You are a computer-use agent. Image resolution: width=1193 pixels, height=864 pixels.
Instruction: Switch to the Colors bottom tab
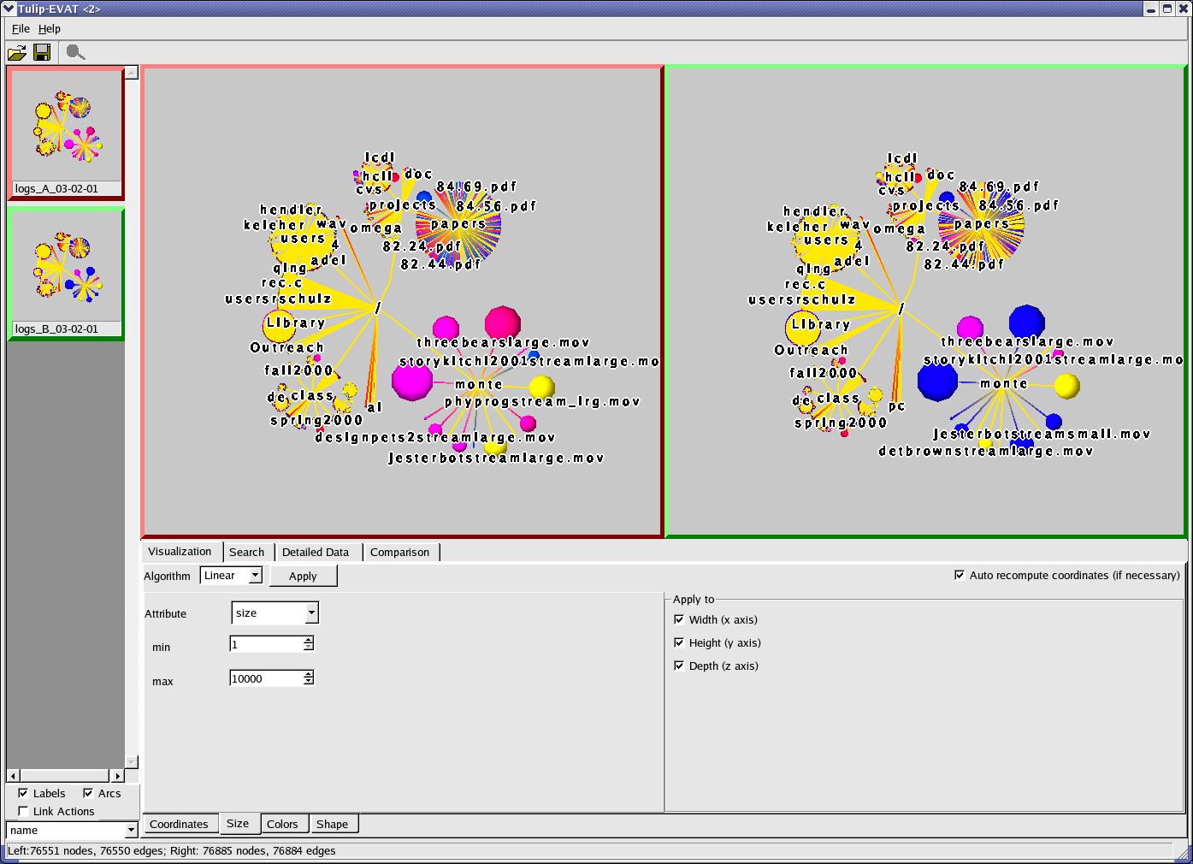pos(282,824)
